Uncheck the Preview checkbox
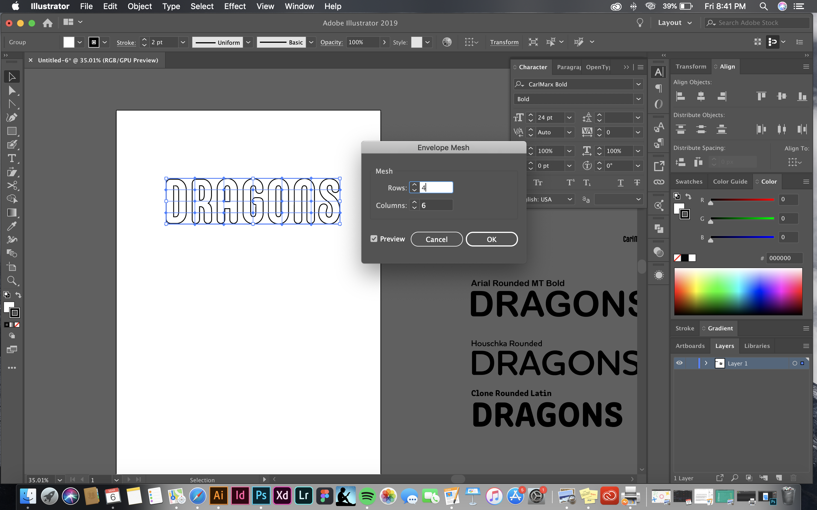The width and height of the screenshot is (817, 510). (374, 239)
